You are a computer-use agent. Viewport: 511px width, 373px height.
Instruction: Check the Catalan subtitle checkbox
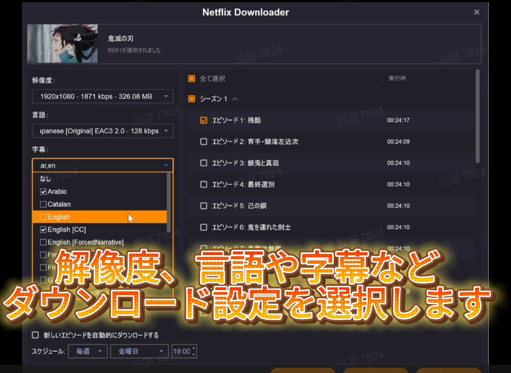(x=43, y=205)
